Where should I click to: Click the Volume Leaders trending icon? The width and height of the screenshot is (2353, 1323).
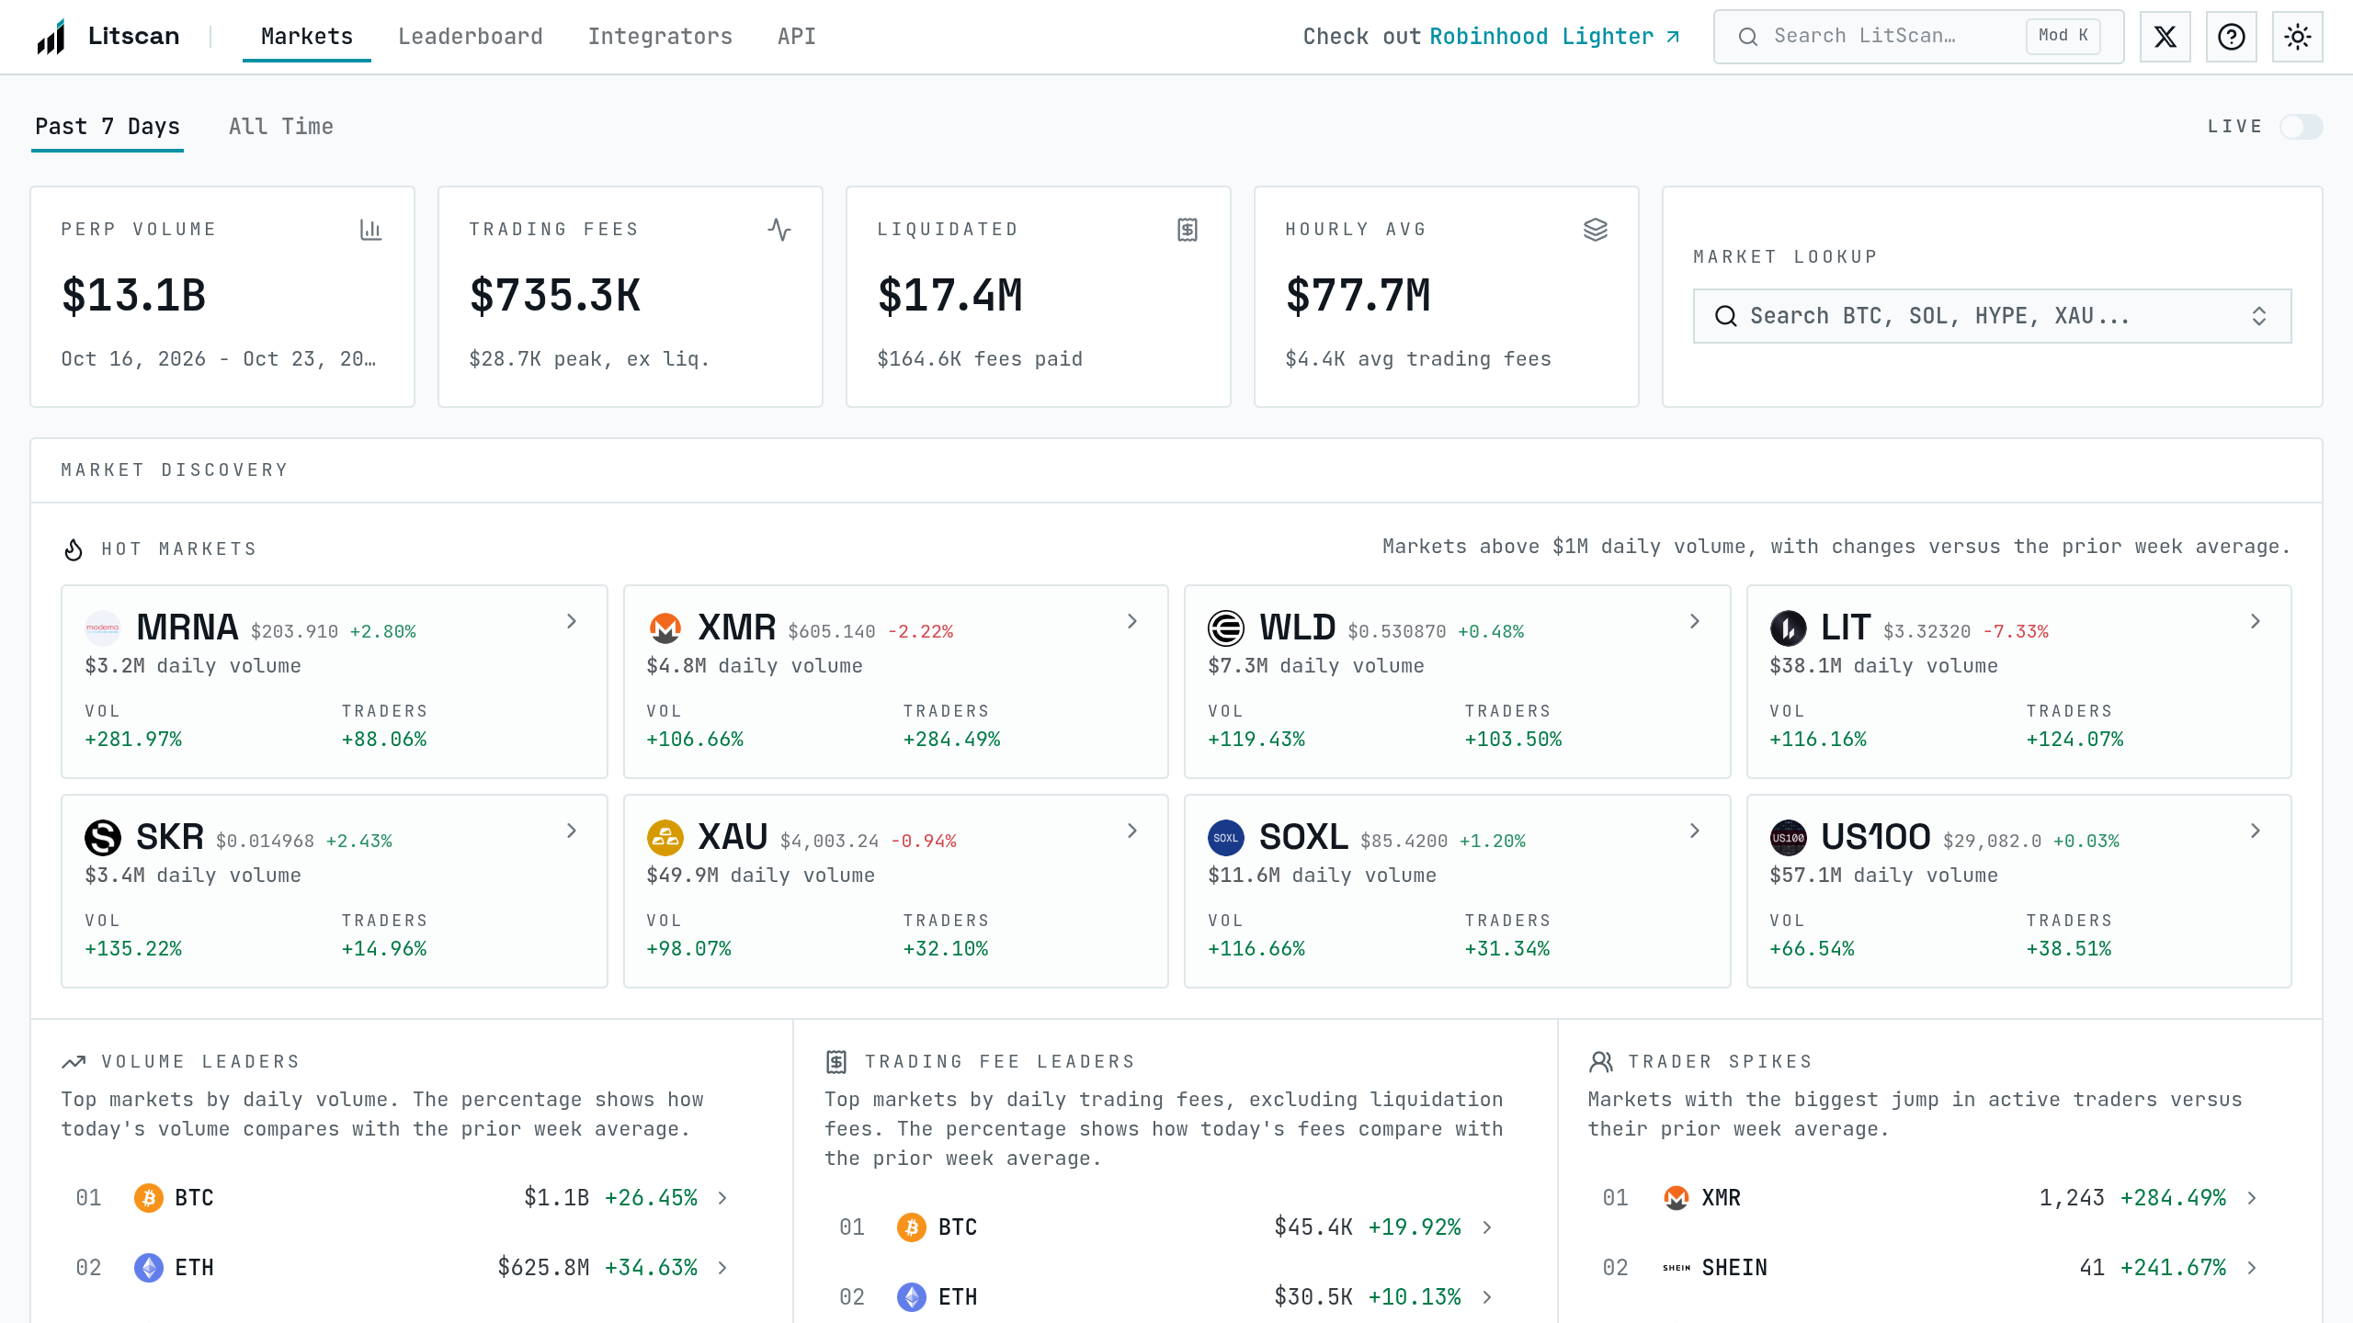point(74,1062)
